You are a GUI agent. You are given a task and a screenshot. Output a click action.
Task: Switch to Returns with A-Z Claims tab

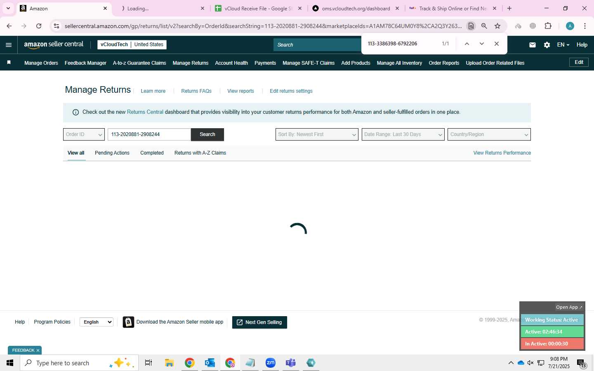(x=200, y=153)
